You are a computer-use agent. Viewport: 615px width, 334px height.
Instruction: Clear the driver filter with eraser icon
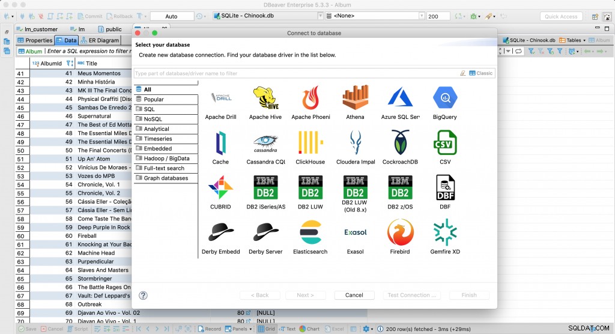463,73
